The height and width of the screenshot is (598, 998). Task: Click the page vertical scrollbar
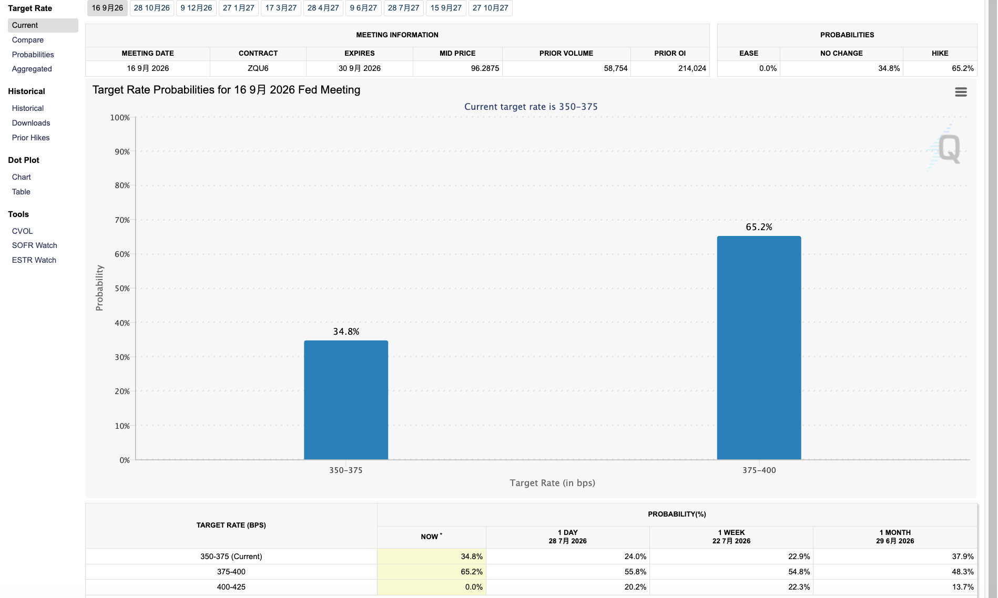(x=992, y=299)
